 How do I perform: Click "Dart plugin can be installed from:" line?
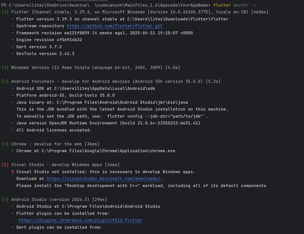pyautogui.click(x=59, y=227)
